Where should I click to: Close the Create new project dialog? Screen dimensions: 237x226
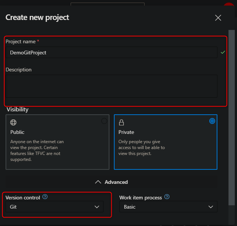pos(218,18)
